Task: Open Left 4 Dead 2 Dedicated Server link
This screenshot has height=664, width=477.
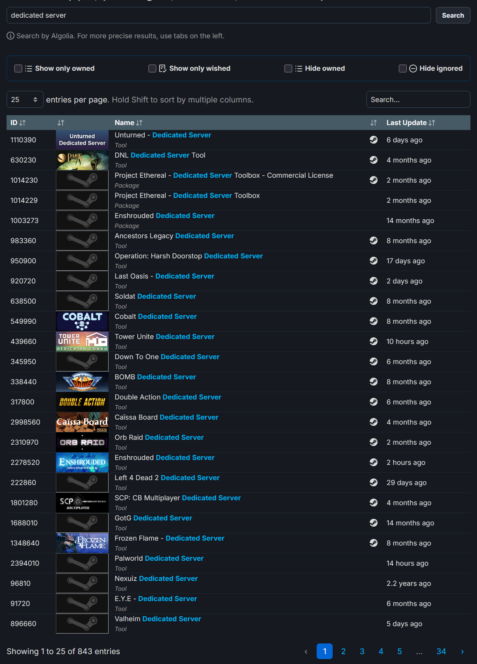Action: (167, 478)
